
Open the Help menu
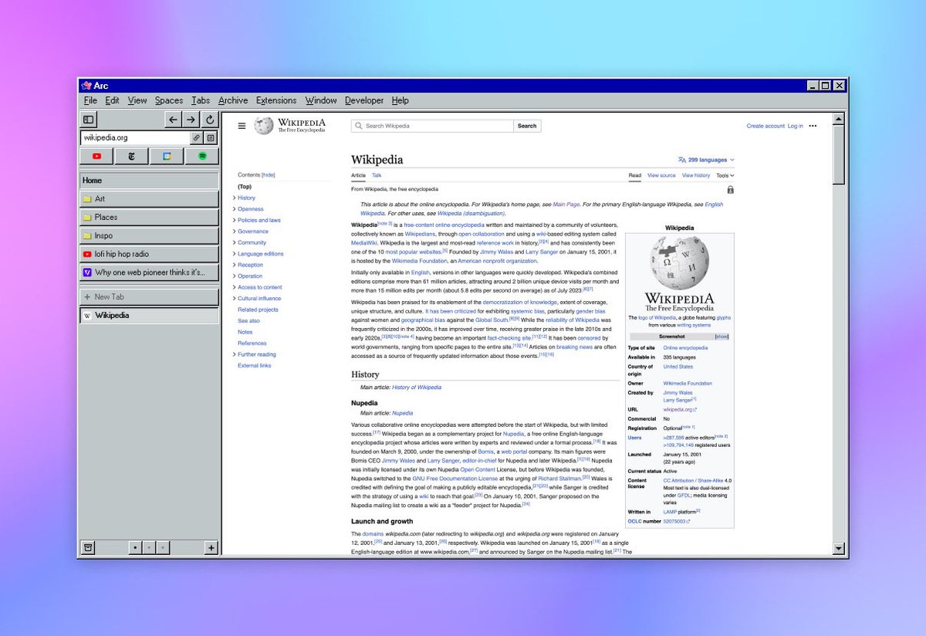(x=400, y=100)
